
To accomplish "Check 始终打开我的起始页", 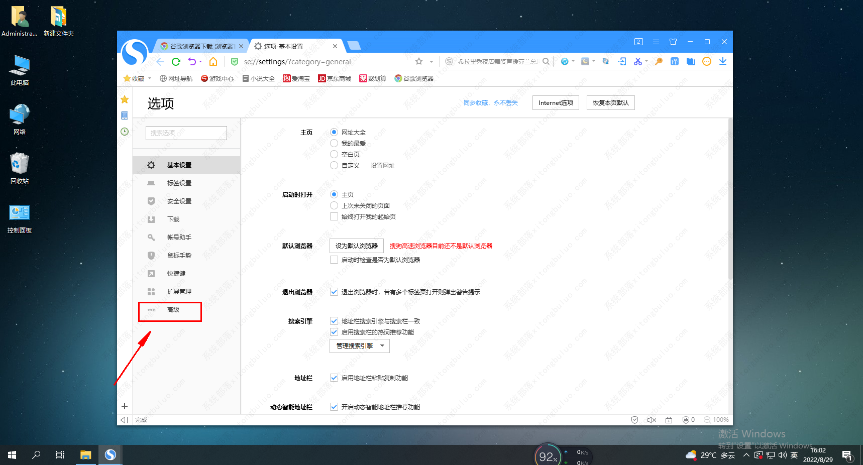I will click(x=334, y=216).
